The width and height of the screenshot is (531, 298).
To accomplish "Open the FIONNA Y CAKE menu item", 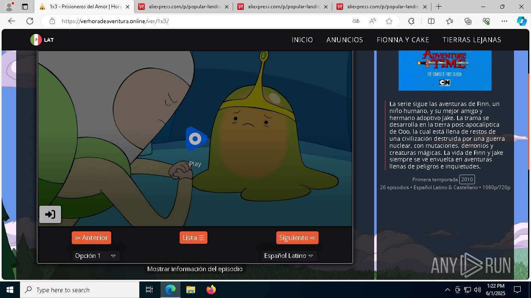I will click(403, 40).
